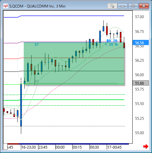Click the 56.00 price scale label
Viewport: 152px width, 153px height.
click(140, 75)
